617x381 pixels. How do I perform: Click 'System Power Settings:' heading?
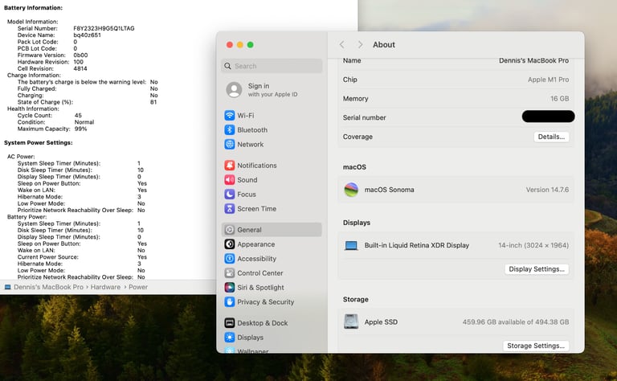pyautogui.click(x=39, y=142)
